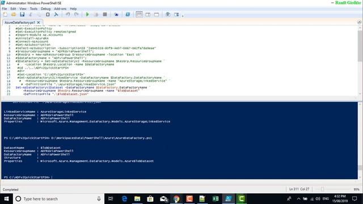This screenshot has height=204, width=363.
Task: Show hidden system tray icons chevron
Action: [x=298, y=199]
